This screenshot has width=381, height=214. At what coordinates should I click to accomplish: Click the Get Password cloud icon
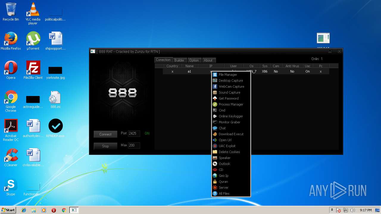tap(215, 98)
